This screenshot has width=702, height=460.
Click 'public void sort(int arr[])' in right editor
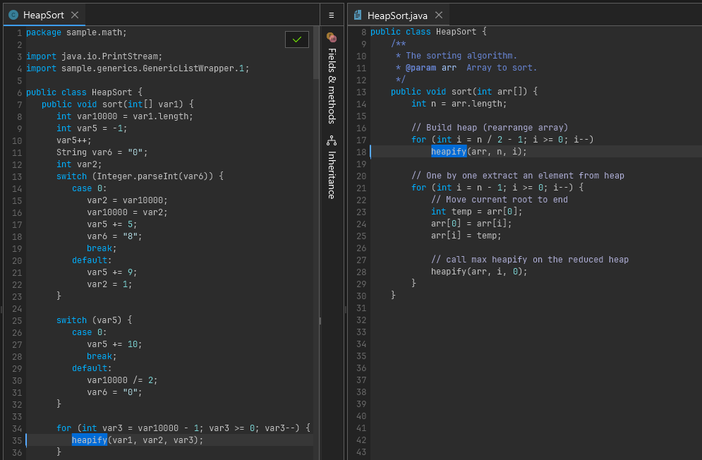point(464,92)
